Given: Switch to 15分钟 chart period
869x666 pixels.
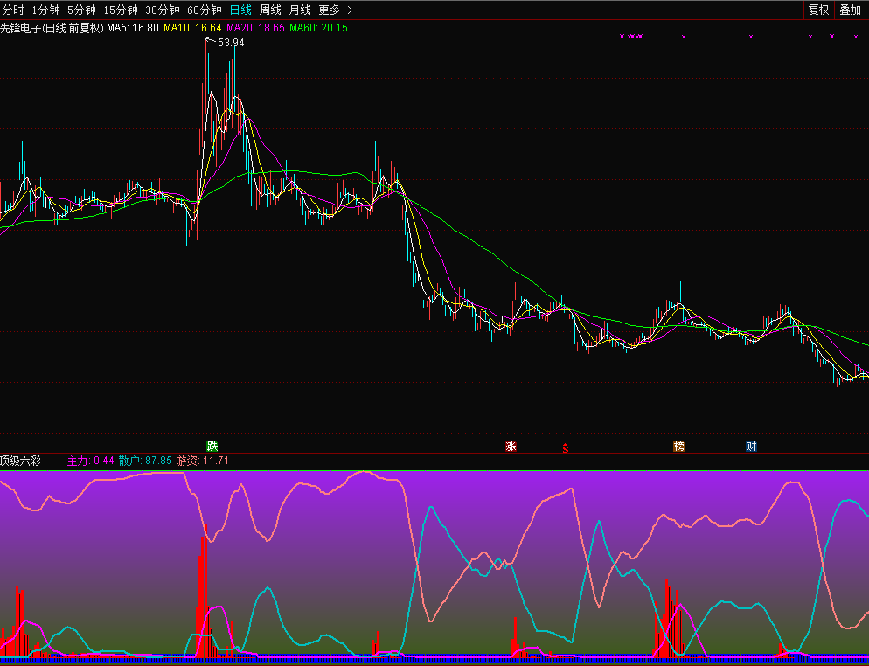Looking at the screenshot, I should click(x=121, y=10).
